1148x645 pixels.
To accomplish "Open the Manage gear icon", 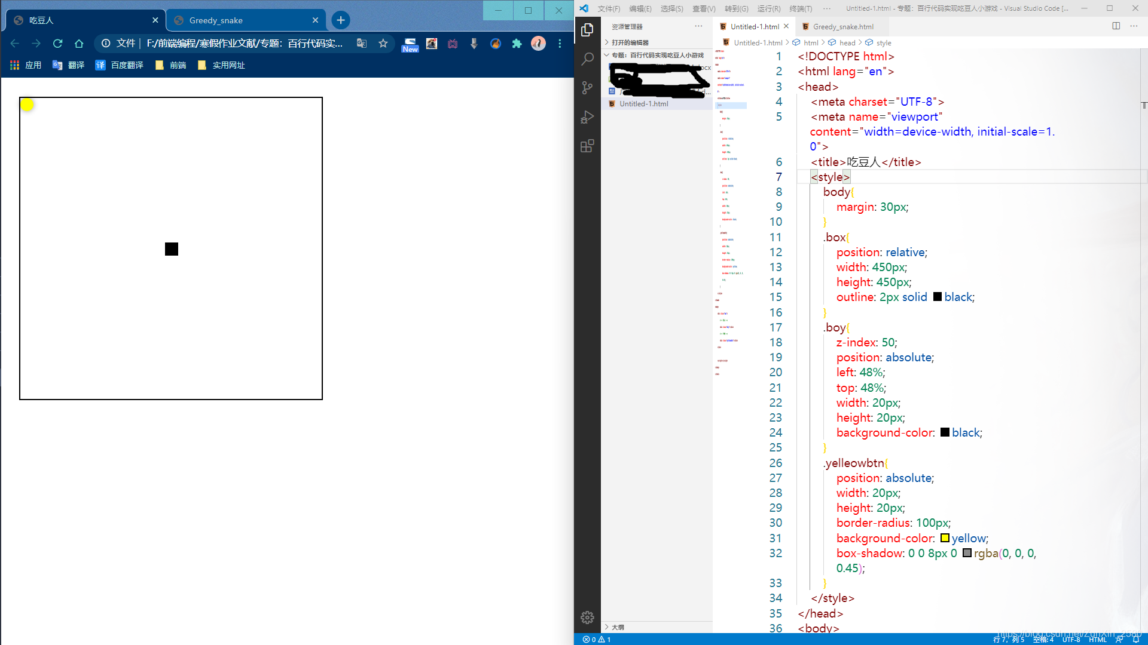I will coord(587,617).
